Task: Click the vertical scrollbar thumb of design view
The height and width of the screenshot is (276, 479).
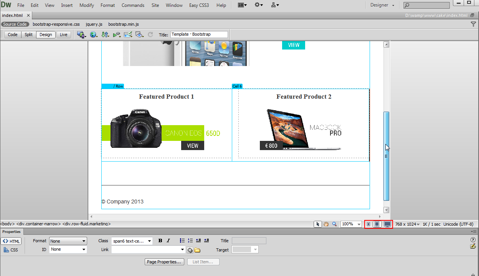Action: coord(387,156)
